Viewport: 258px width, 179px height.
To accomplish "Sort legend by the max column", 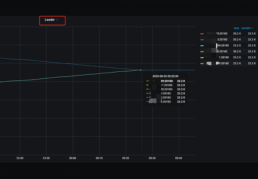I will point(236,28).
